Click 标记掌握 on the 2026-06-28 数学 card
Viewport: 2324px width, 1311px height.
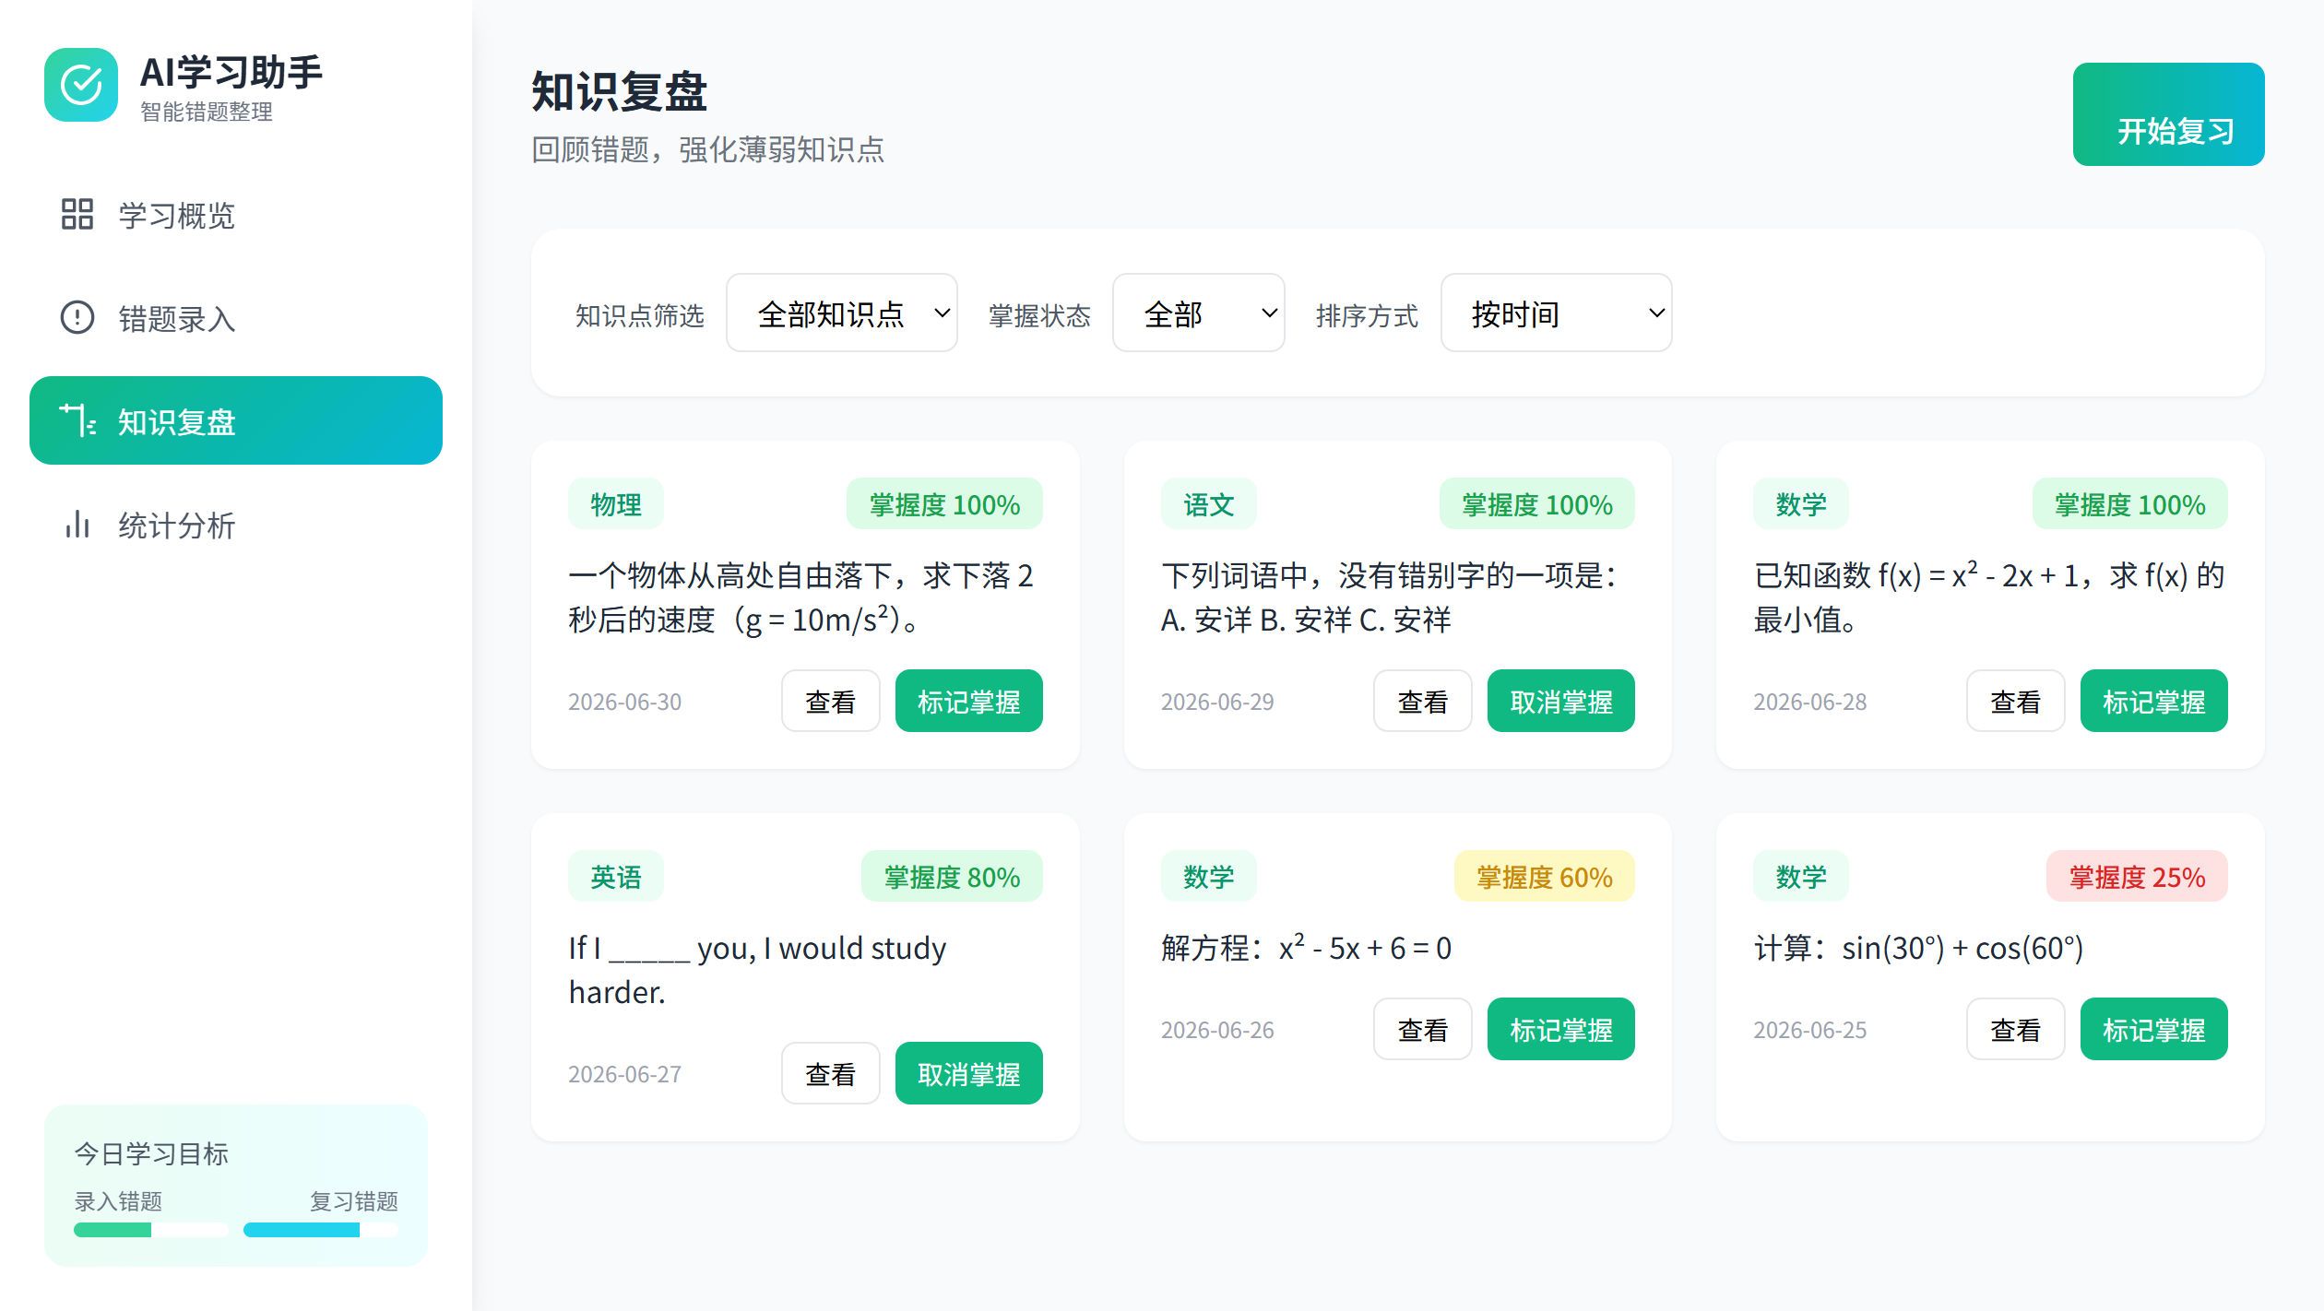[2154, 701]
